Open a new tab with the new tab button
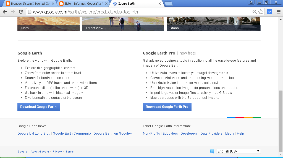 point(168,4)
